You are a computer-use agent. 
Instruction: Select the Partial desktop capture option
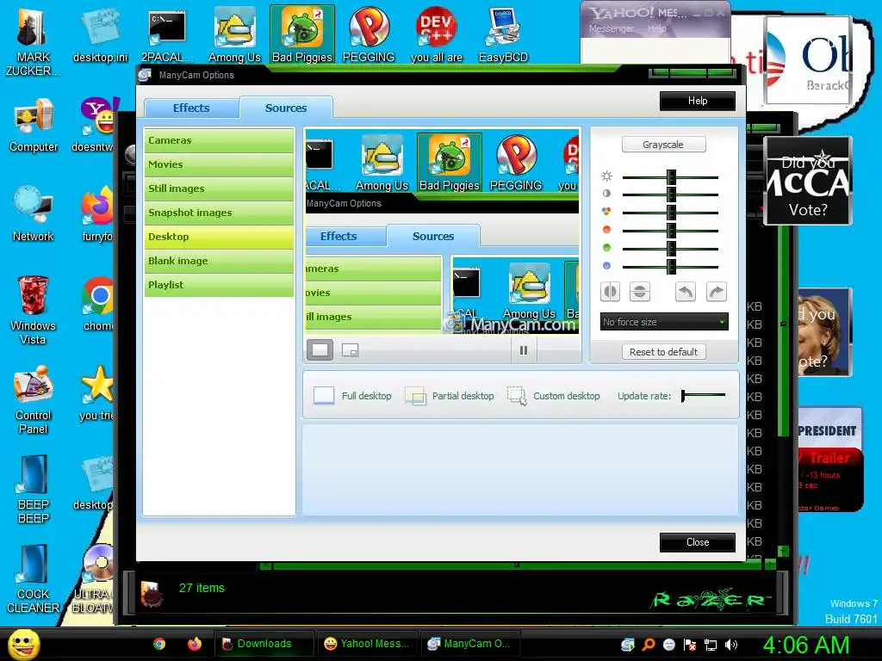coord(450,396)
